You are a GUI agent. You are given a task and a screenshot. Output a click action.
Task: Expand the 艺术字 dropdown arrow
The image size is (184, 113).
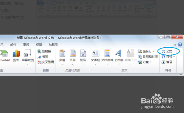pyautogui.click(x=119, y=64)
